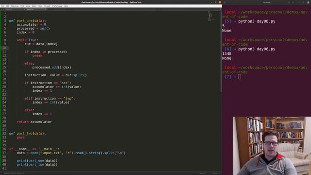Click the editor vertical scrollbar
Viewport: 311px width, 175px height.
pos(221,51)
